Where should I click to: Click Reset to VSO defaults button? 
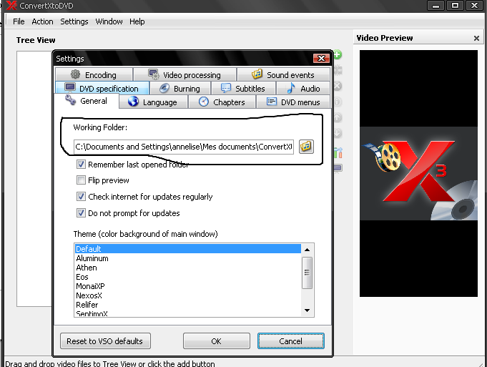point(105,341)
